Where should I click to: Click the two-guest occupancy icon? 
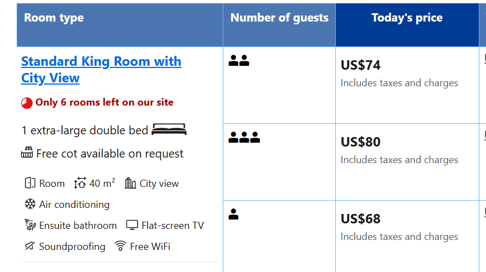pos(239,60)
